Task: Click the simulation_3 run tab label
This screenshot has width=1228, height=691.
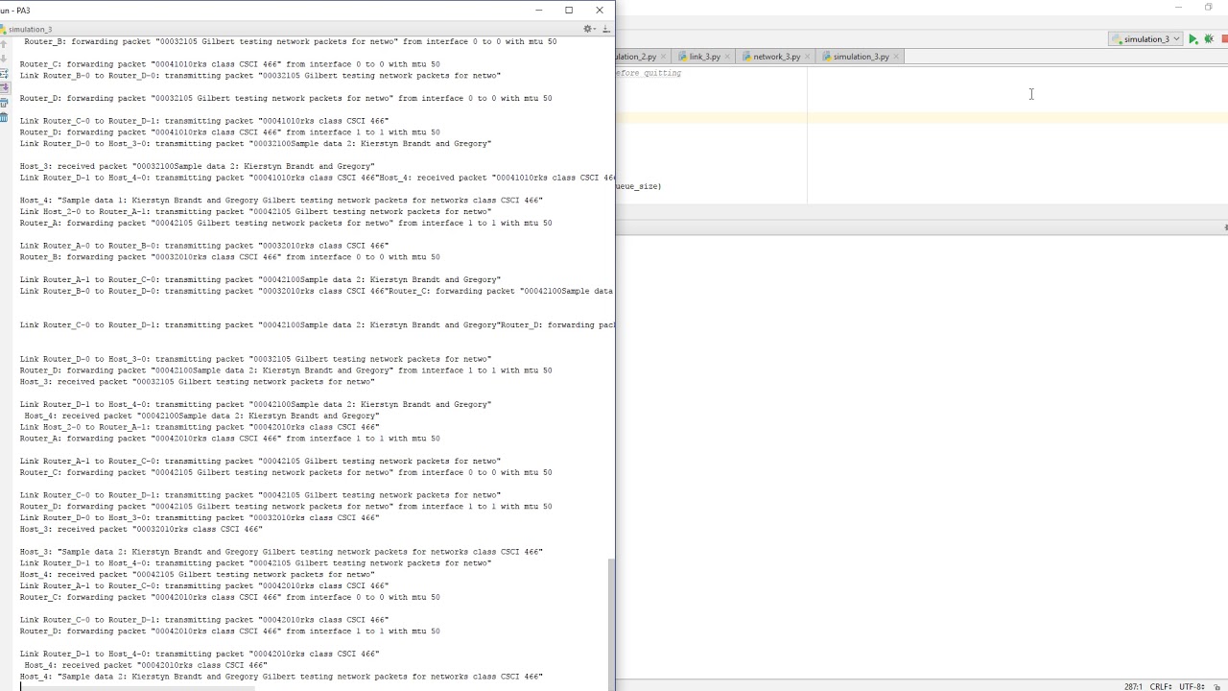Action: click(x=30, y=29)
